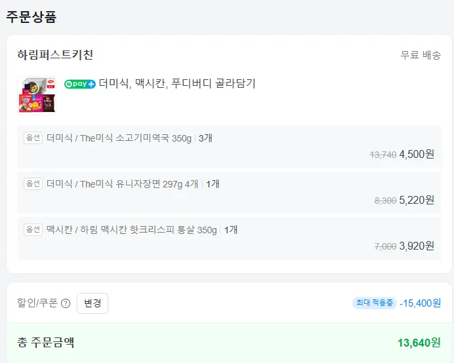Click the 옵션 badge on 핫크리스피 통살 row
This screenshot has height=363, width=454.
pos(33,230)
